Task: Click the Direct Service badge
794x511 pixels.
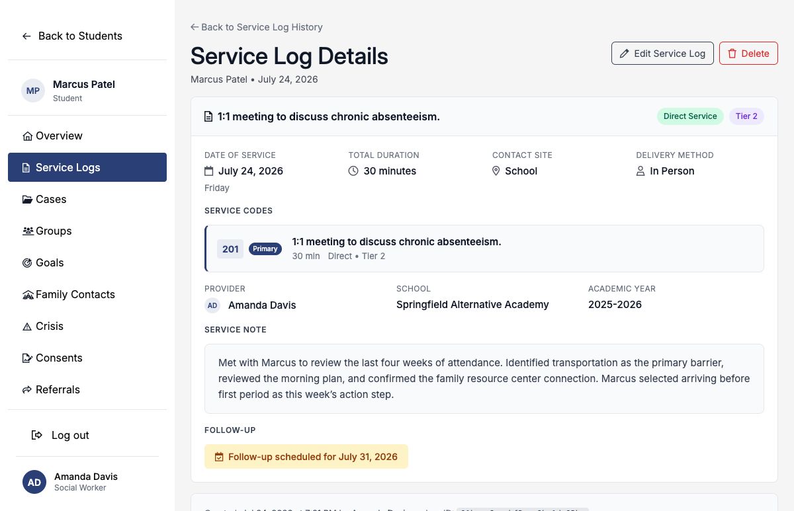Action: click(690, 116)
